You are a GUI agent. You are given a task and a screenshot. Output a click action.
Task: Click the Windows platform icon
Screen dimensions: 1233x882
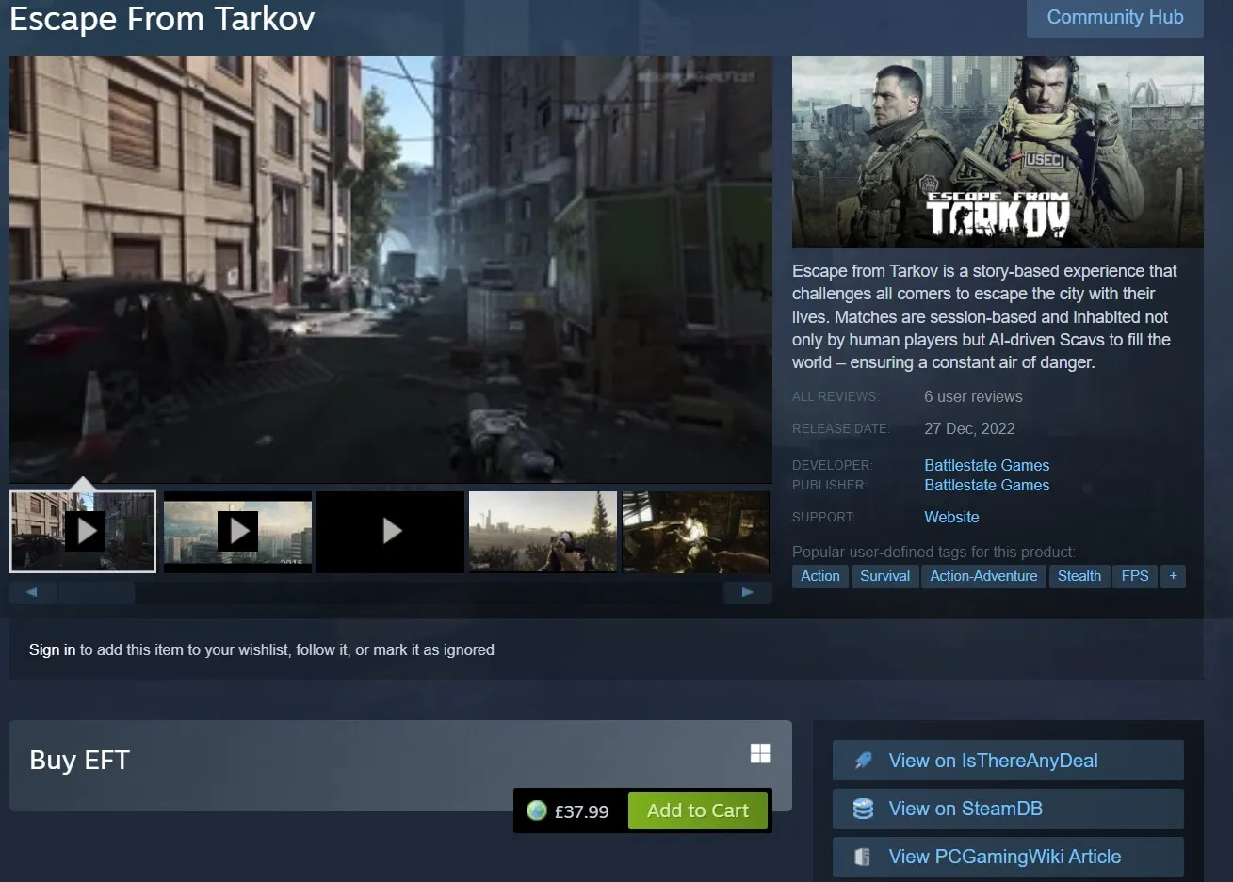760,753
